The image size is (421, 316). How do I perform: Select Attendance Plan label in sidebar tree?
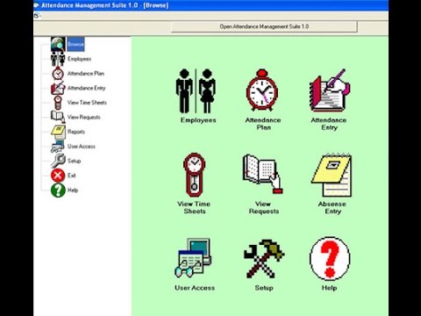(x=86, y=74)
